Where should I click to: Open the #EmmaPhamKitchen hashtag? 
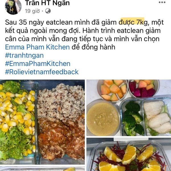38,64
